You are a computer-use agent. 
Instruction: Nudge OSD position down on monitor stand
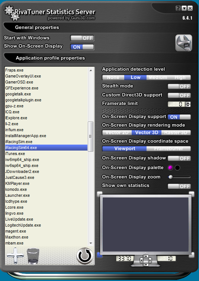click(x=146, y=264)
